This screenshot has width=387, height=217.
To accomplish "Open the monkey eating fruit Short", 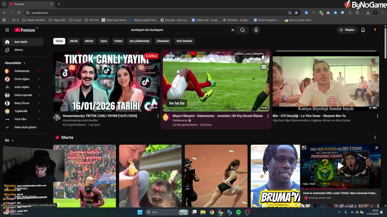I will [150, 176].
